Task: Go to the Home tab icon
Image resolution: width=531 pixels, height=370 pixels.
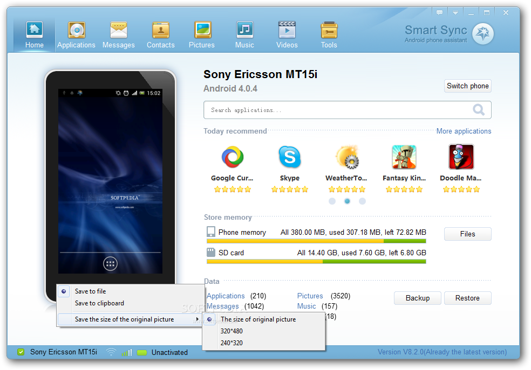Action: (34, 30)
